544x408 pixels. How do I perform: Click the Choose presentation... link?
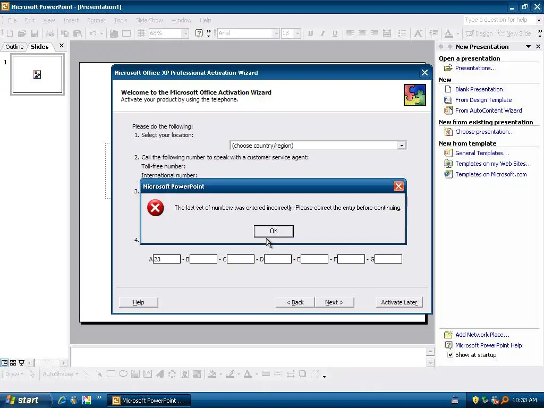(484, 132)
